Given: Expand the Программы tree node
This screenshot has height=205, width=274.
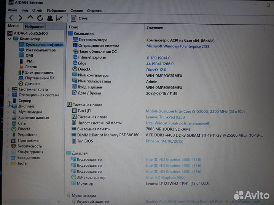Looking at the screenshot, I should point(7,141).
